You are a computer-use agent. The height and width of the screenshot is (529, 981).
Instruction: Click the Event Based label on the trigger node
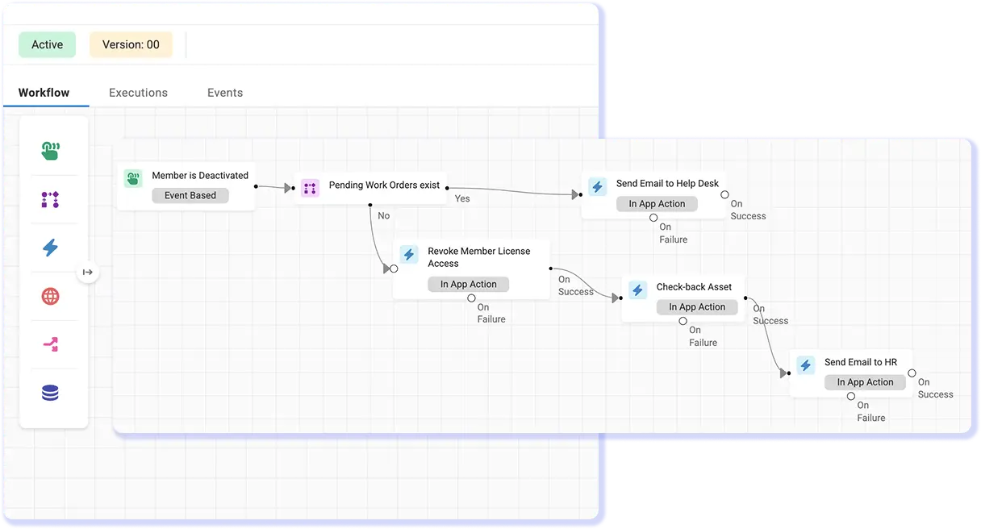pos(190,195)
